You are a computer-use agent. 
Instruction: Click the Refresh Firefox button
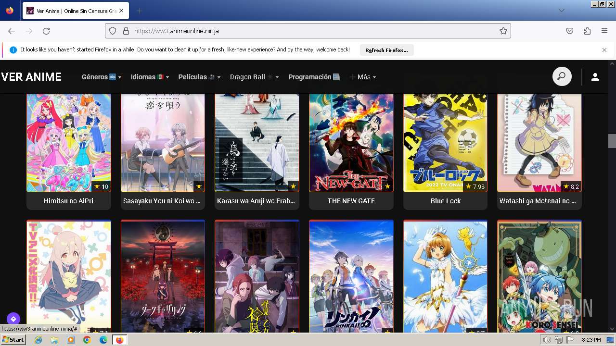(x=386, y=50)
